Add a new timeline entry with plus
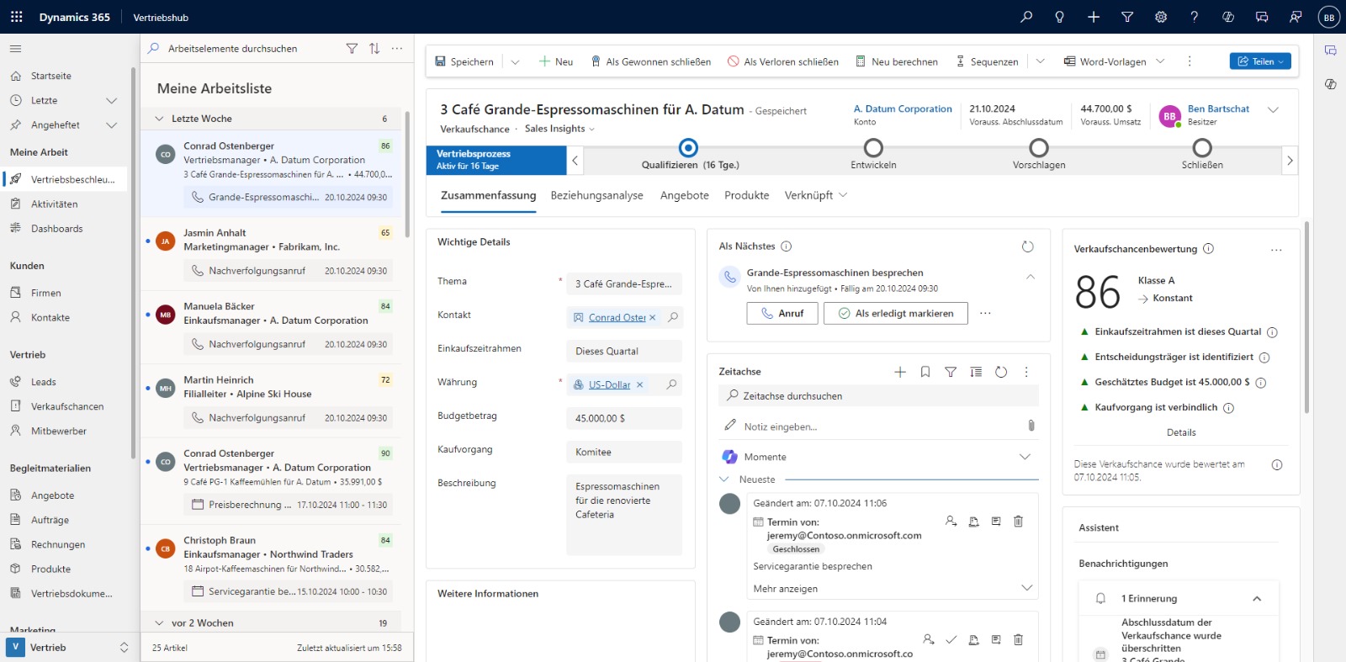The image size is (1346, 662). click(x=900, y=372)
